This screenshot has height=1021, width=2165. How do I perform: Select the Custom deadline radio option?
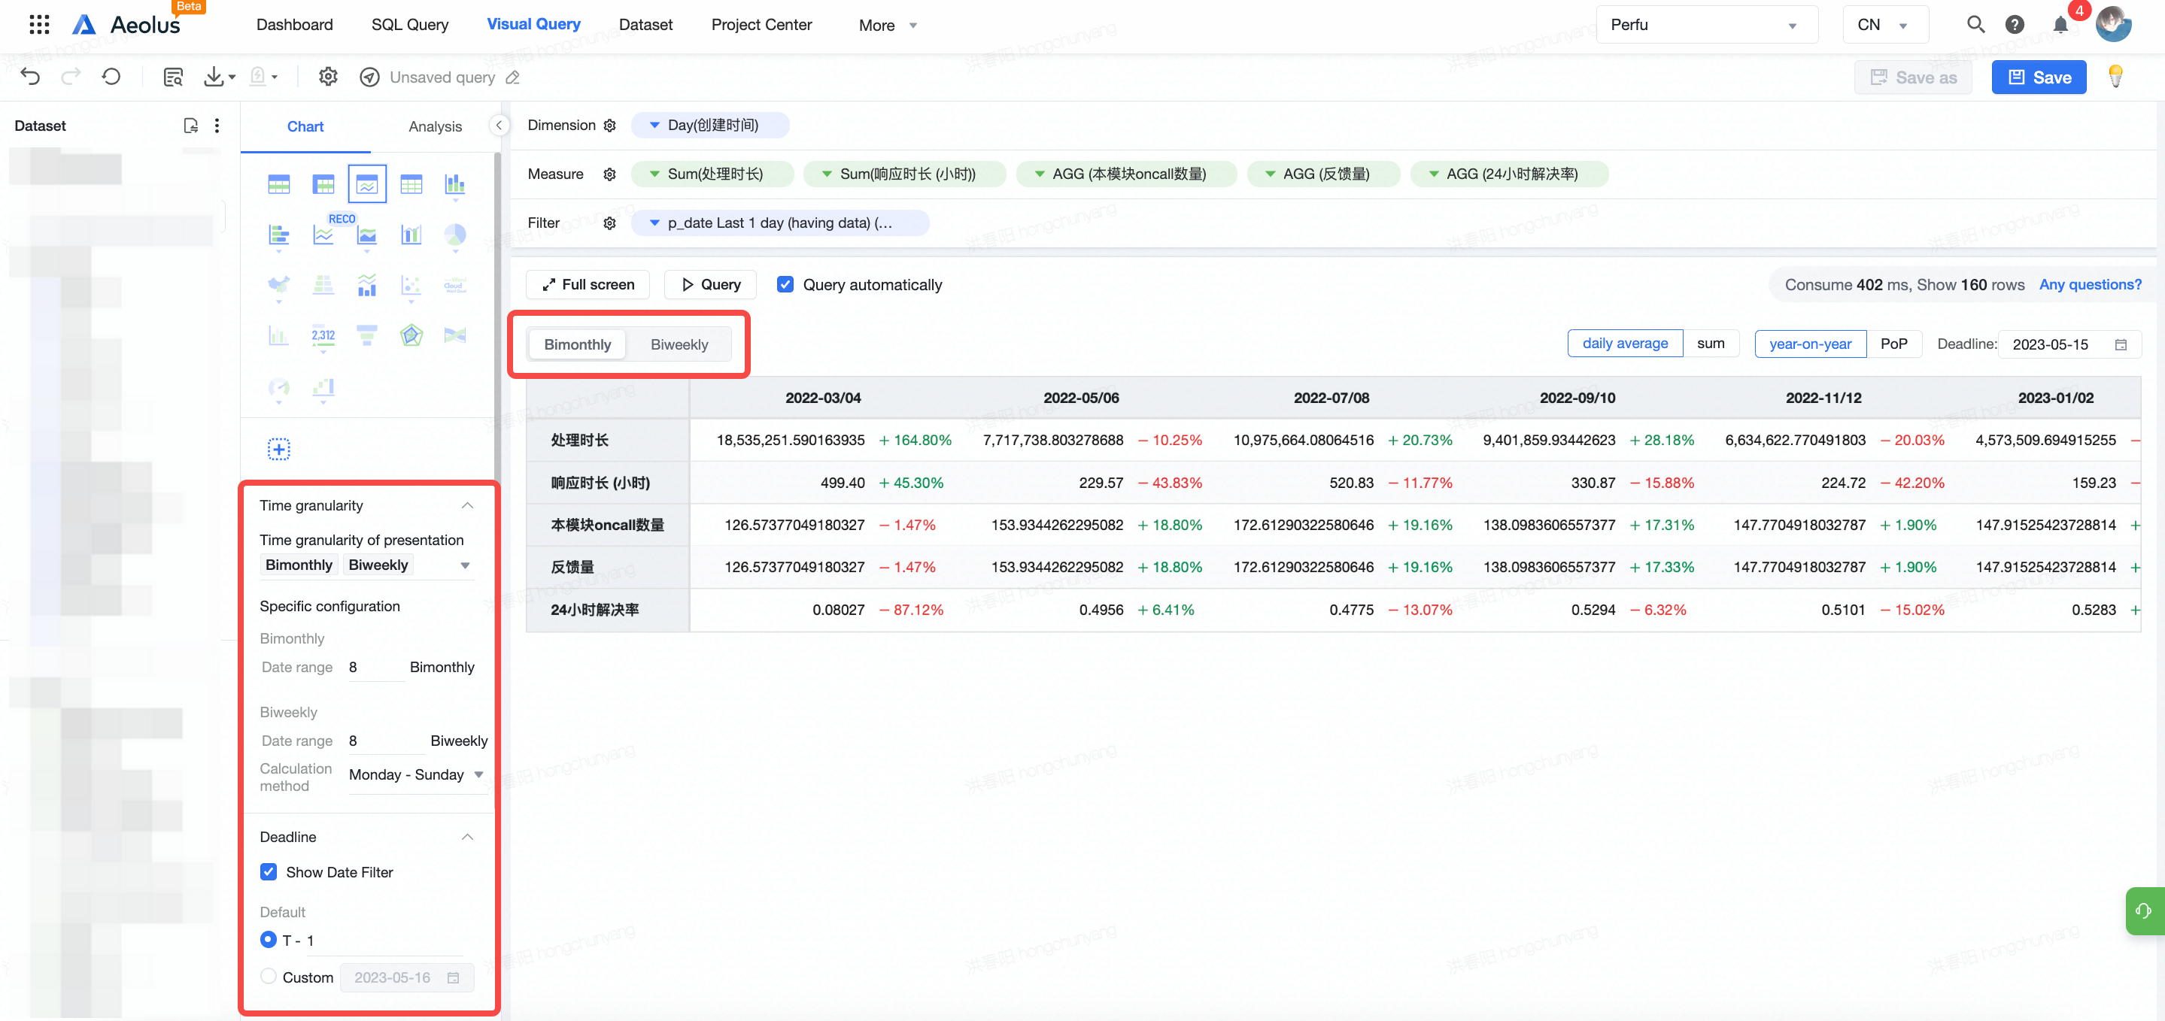tap(268, 977)
